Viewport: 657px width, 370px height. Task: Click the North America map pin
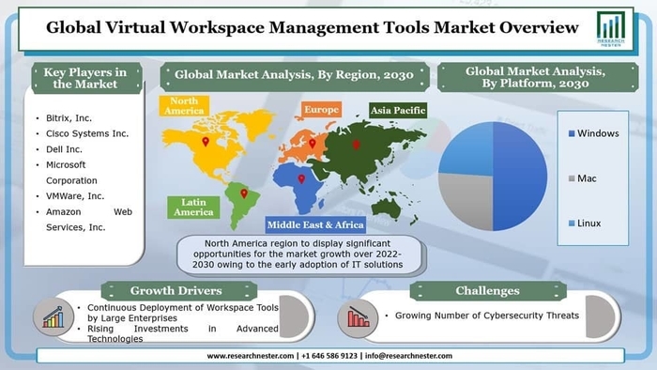click(206, 142)
